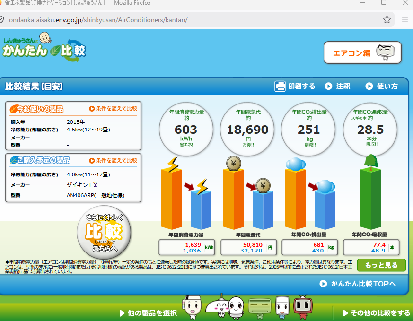
Task: Select the white refrigerator mascot
Action: pos(282,307)
